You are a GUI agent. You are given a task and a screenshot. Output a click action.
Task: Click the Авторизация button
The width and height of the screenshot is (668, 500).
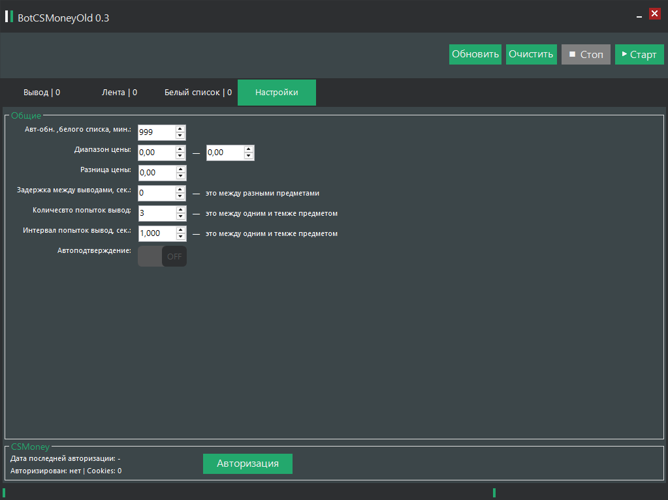(247, 463)
